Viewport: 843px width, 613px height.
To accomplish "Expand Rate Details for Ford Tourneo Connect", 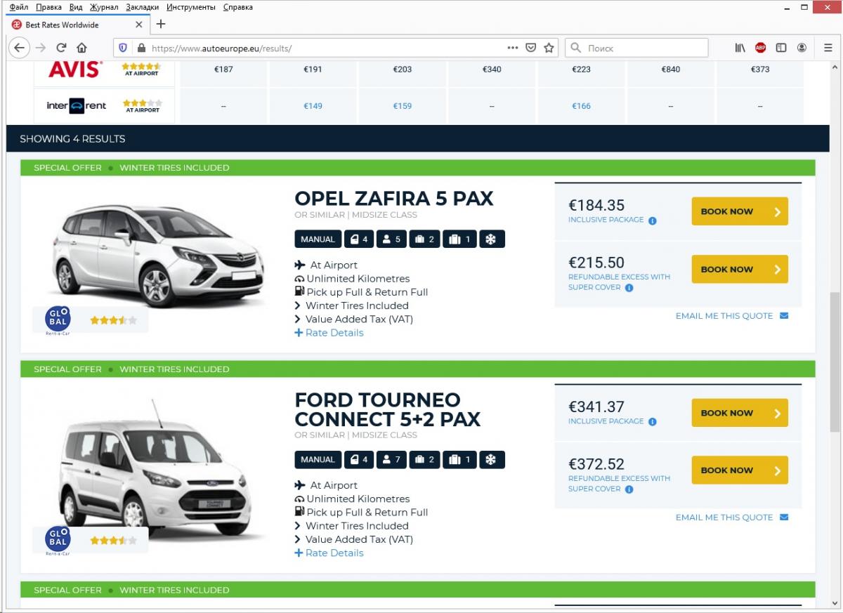I will pyautogui.click(x=329, y=553).
